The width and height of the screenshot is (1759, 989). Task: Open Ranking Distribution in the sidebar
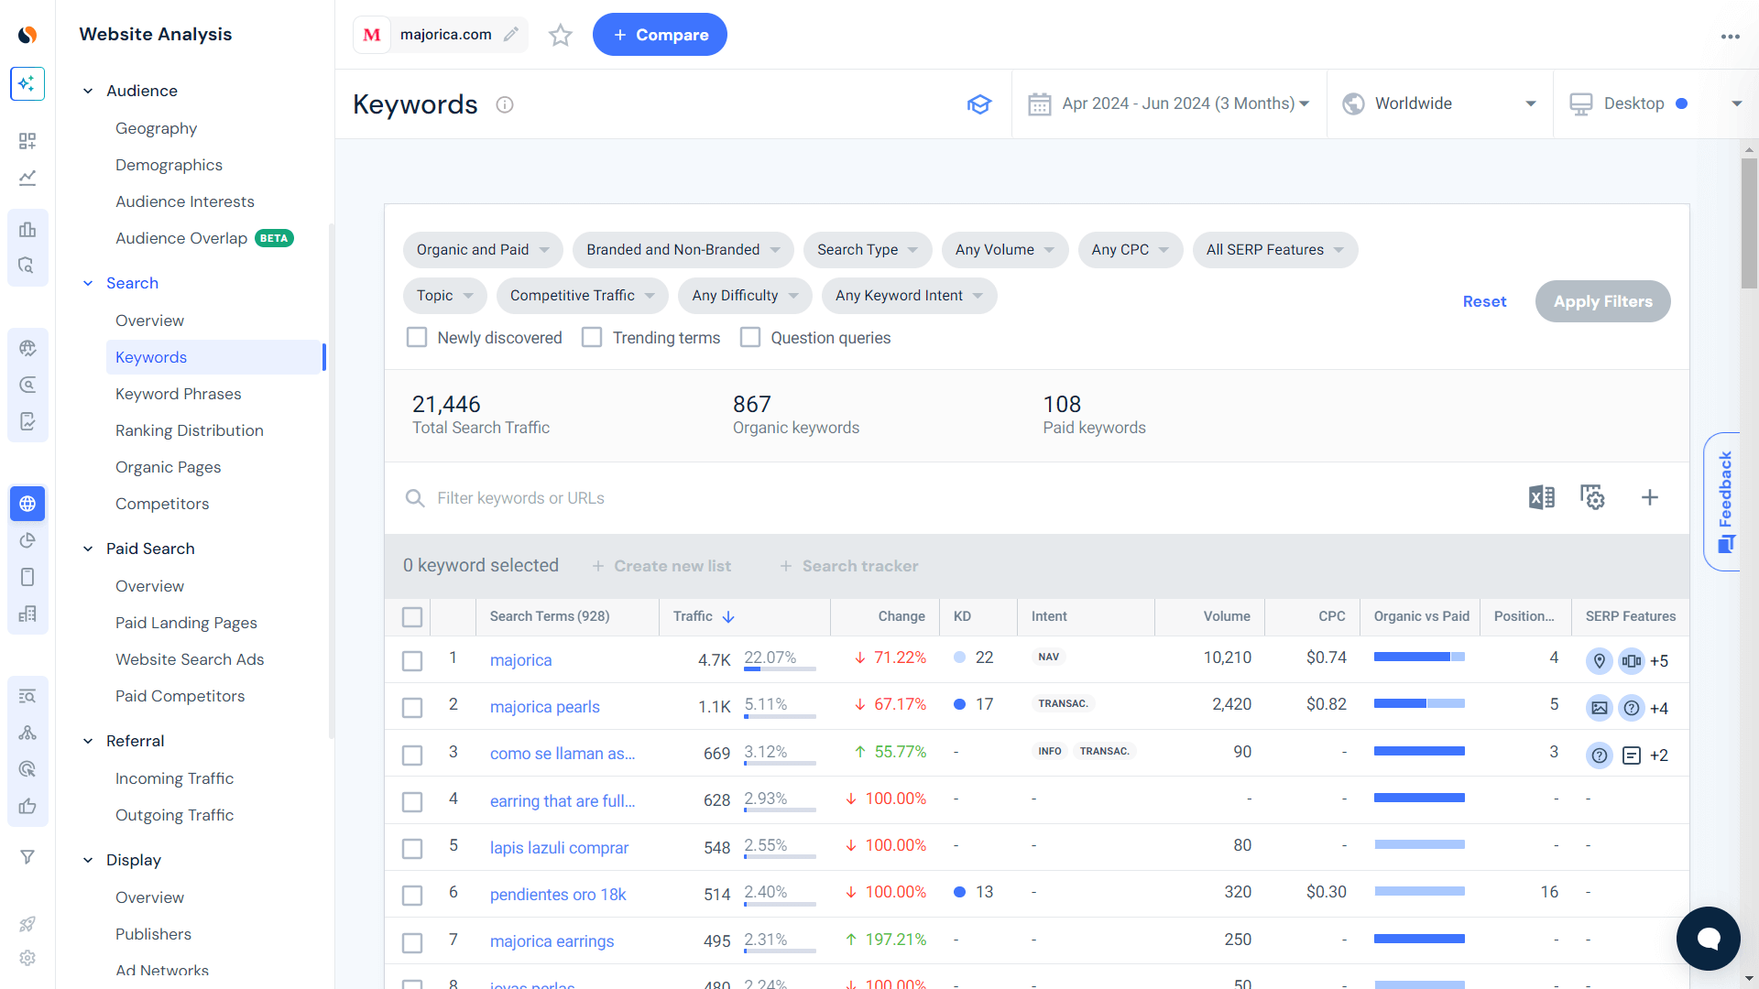[190, 430]
